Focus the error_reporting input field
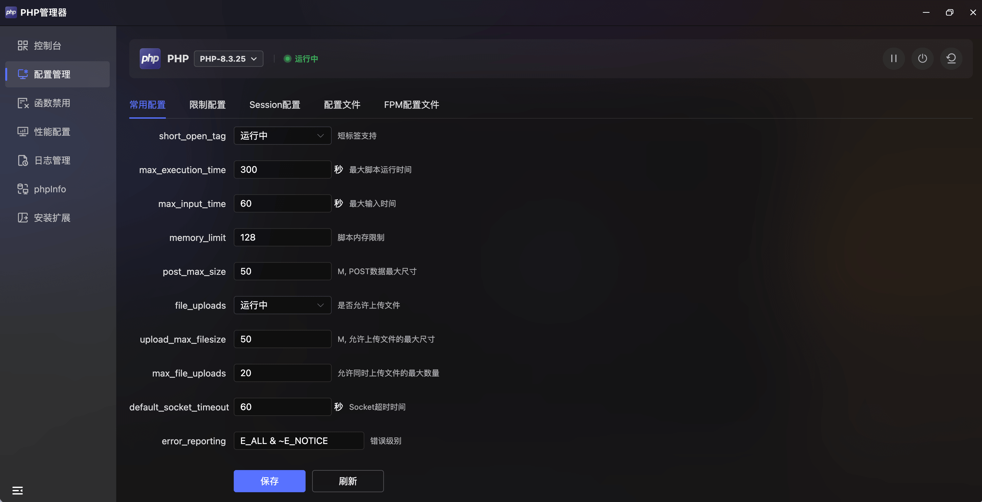 (x=299, y=441)
